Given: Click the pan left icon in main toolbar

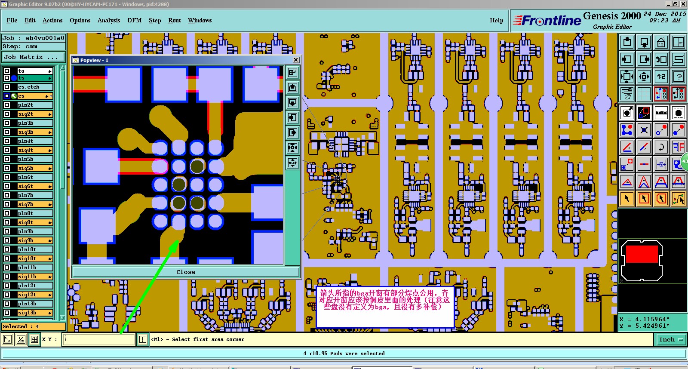Looking at the screenshot, I should pos(627,59).
